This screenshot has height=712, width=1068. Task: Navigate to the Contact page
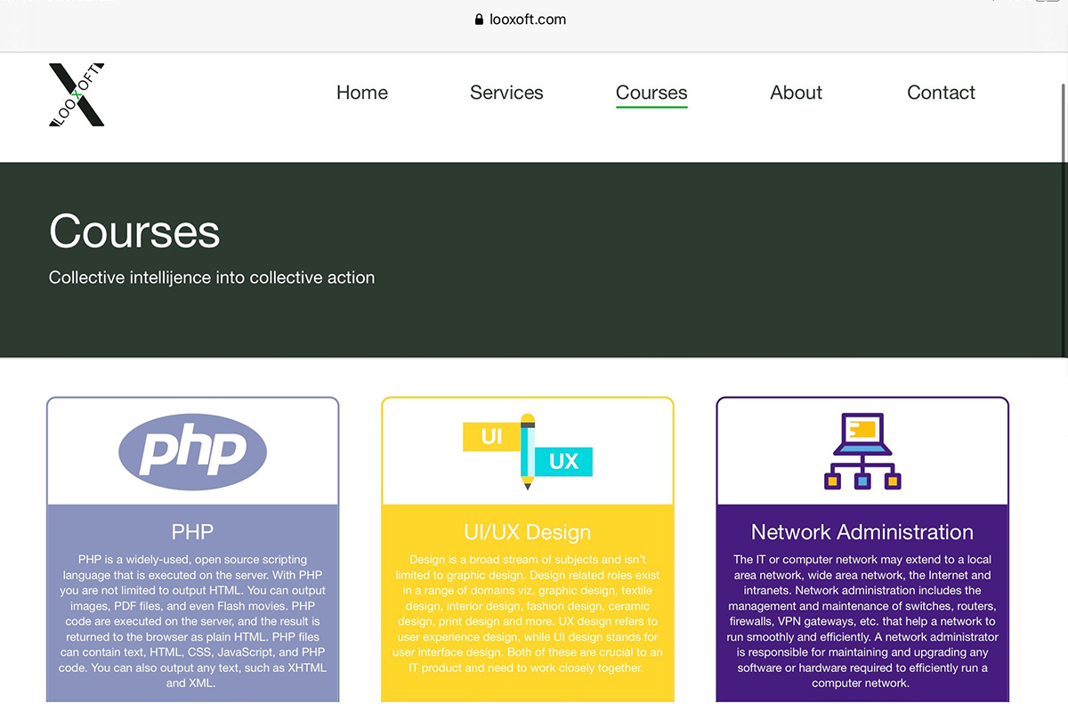[x=941, y=93]
